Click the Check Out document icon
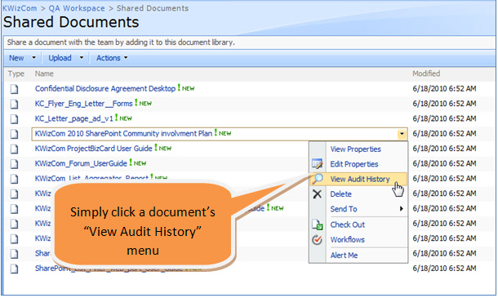 [317, 225]
